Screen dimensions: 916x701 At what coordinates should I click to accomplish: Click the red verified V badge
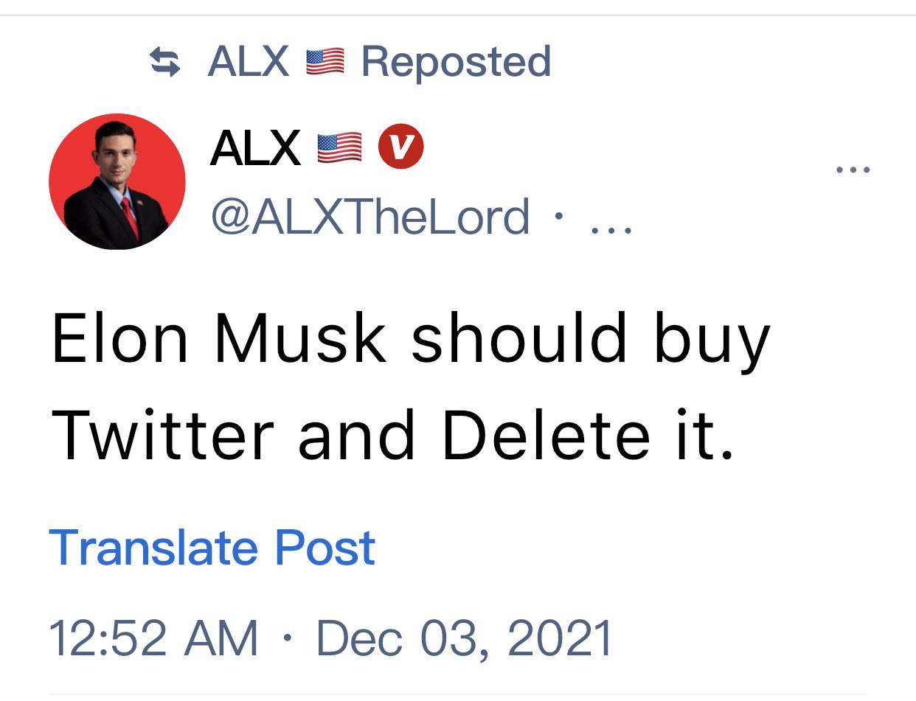400,147
